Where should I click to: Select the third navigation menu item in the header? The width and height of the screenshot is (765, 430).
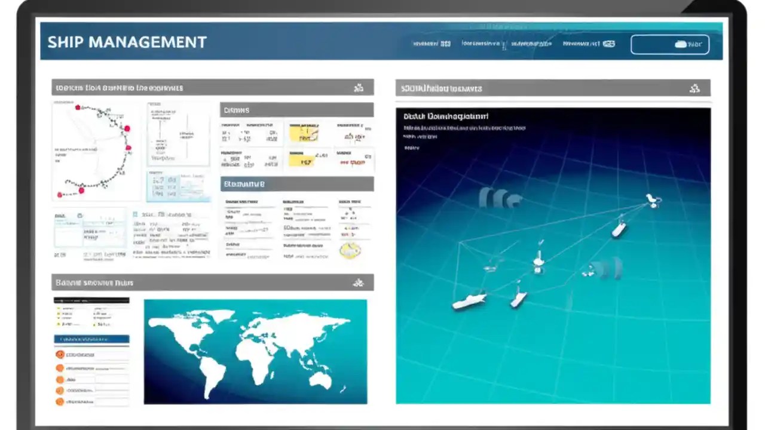click(x=532, y=43)
